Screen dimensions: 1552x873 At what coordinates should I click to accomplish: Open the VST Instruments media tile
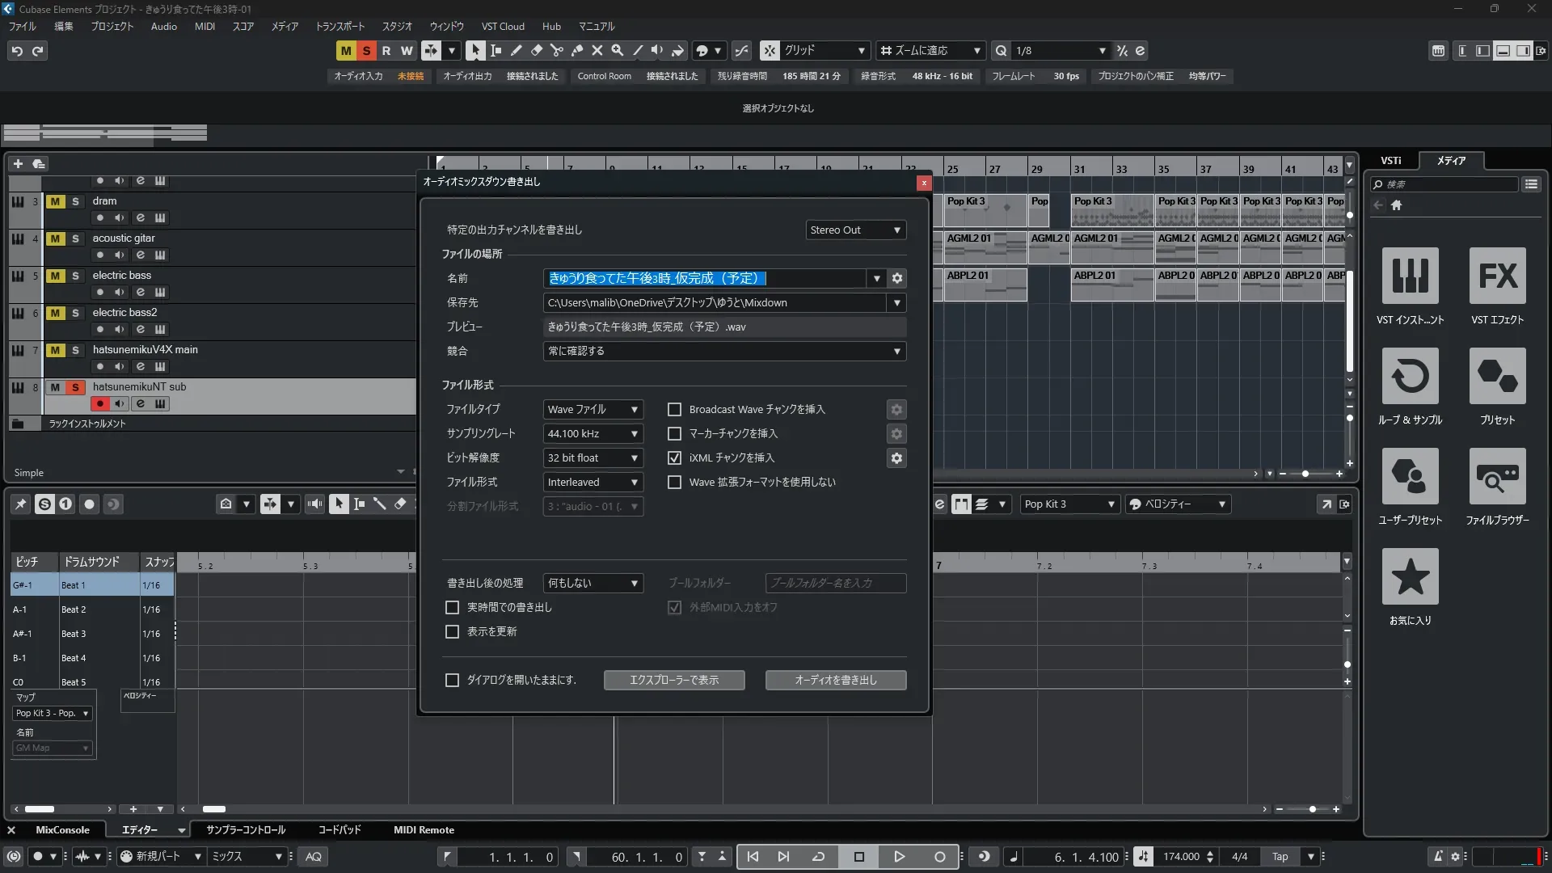coord(1410,276)
